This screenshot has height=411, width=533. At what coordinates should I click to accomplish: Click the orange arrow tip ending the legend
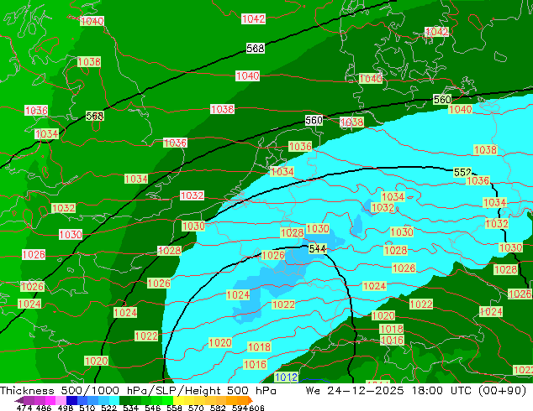point(251,400)
